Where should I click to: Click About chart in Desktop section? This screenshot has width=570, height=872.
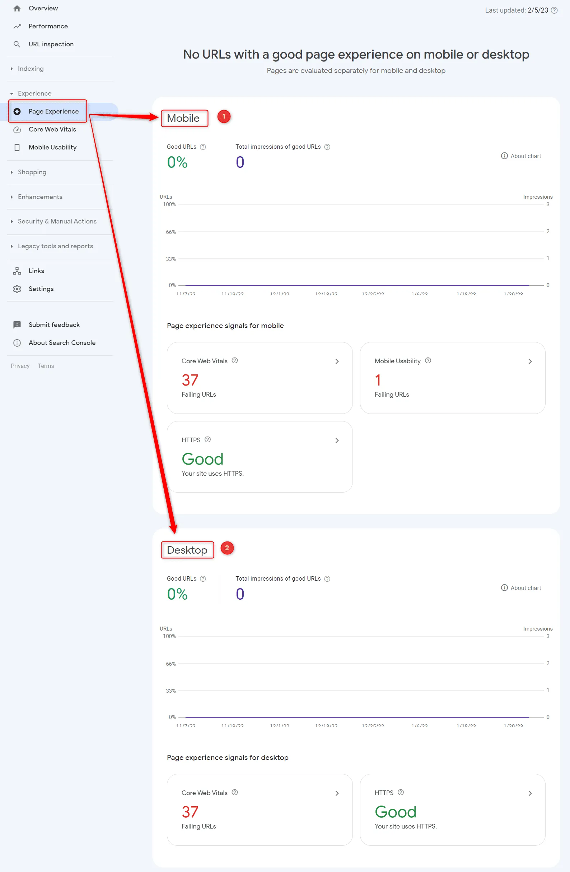click(x=521, y=588)
